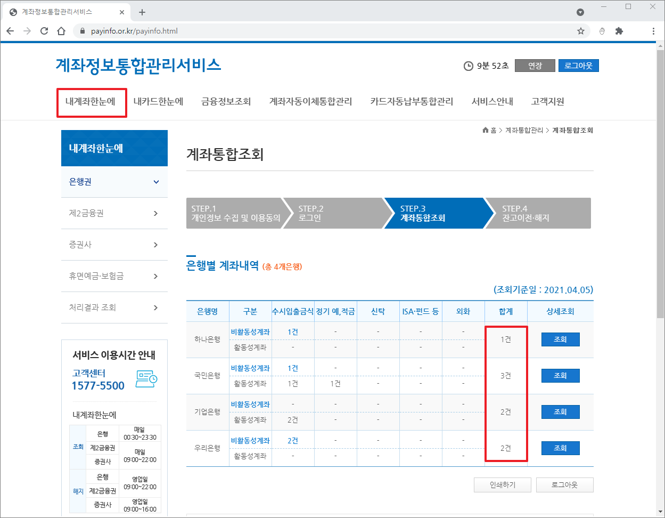Open the 내카드한눈에 menu

(x=158, y=101)
